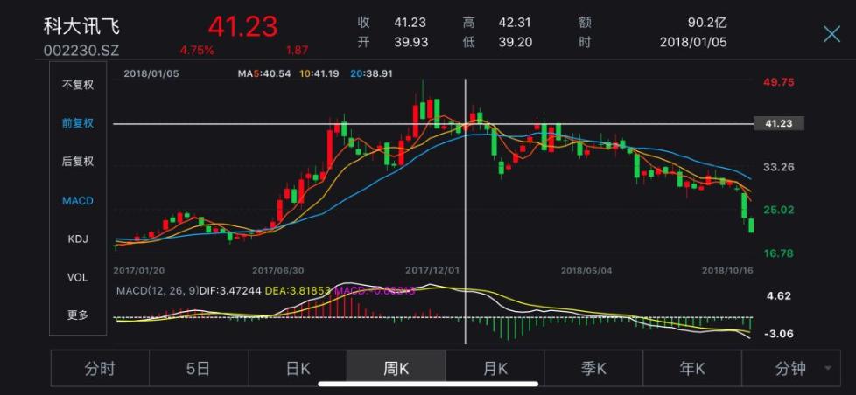Open the 分时 intraday tab
The height and width of the screenshot is (395, 856).
click(100, 369)
